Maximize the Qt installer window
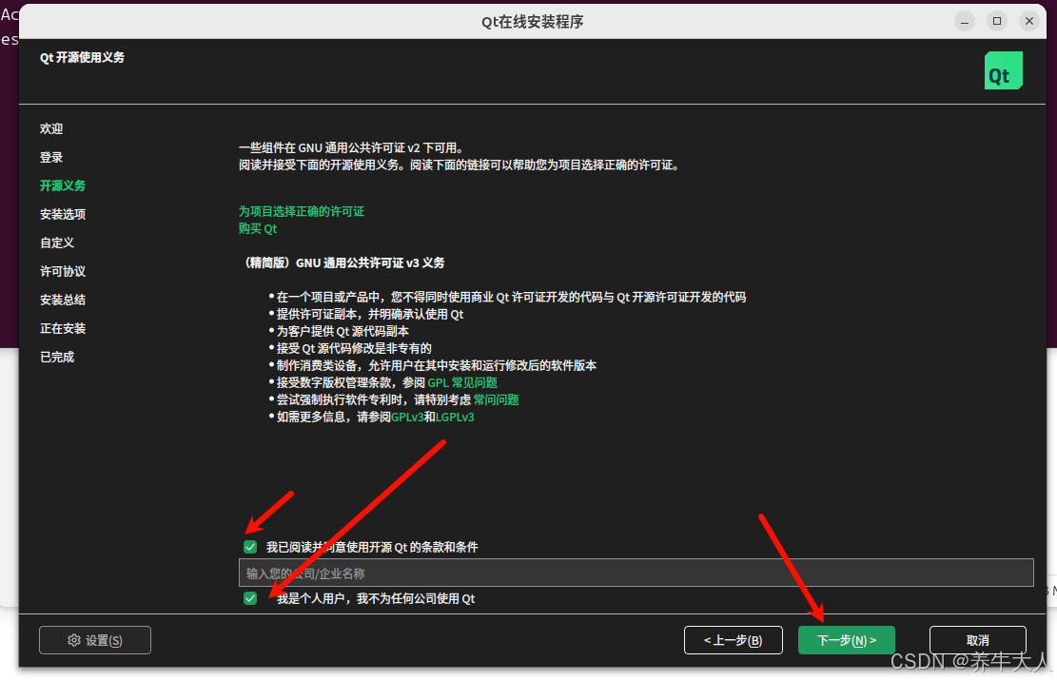 (997, 22)
